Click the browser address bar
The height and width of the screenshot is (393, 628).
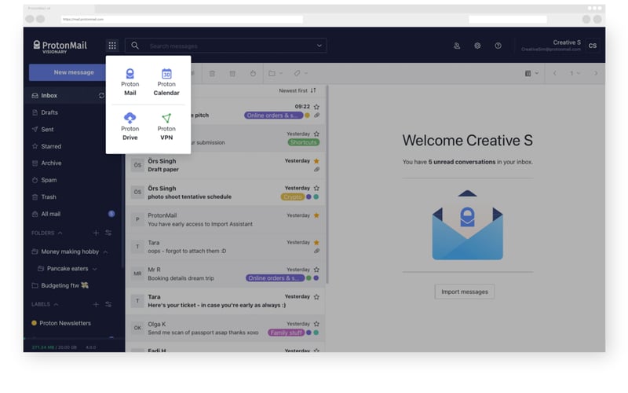(x=182, y=19)
